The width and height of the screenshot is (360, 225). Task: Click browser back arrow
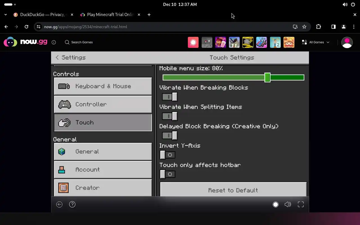coord(6,27)
